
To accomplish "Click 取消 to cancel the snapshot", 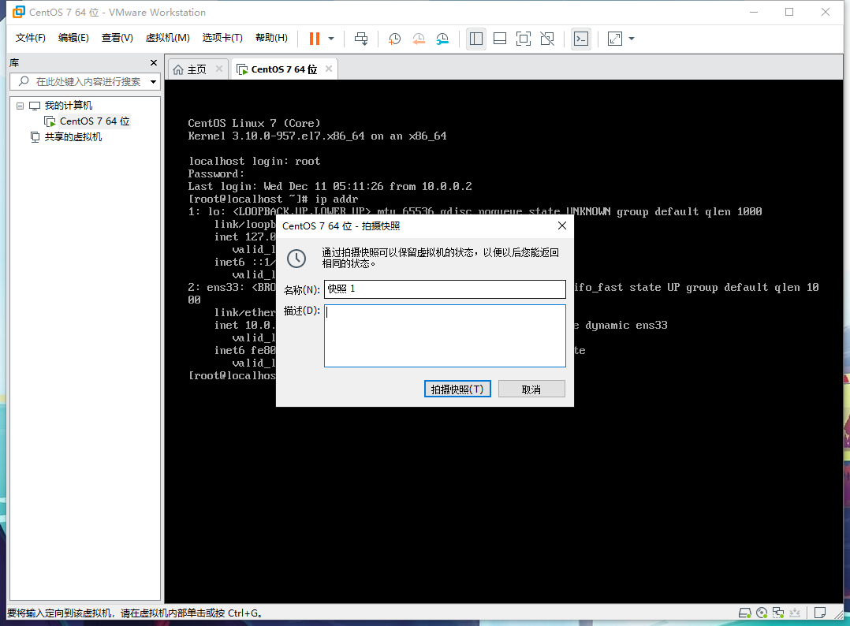I will (531, 389).
